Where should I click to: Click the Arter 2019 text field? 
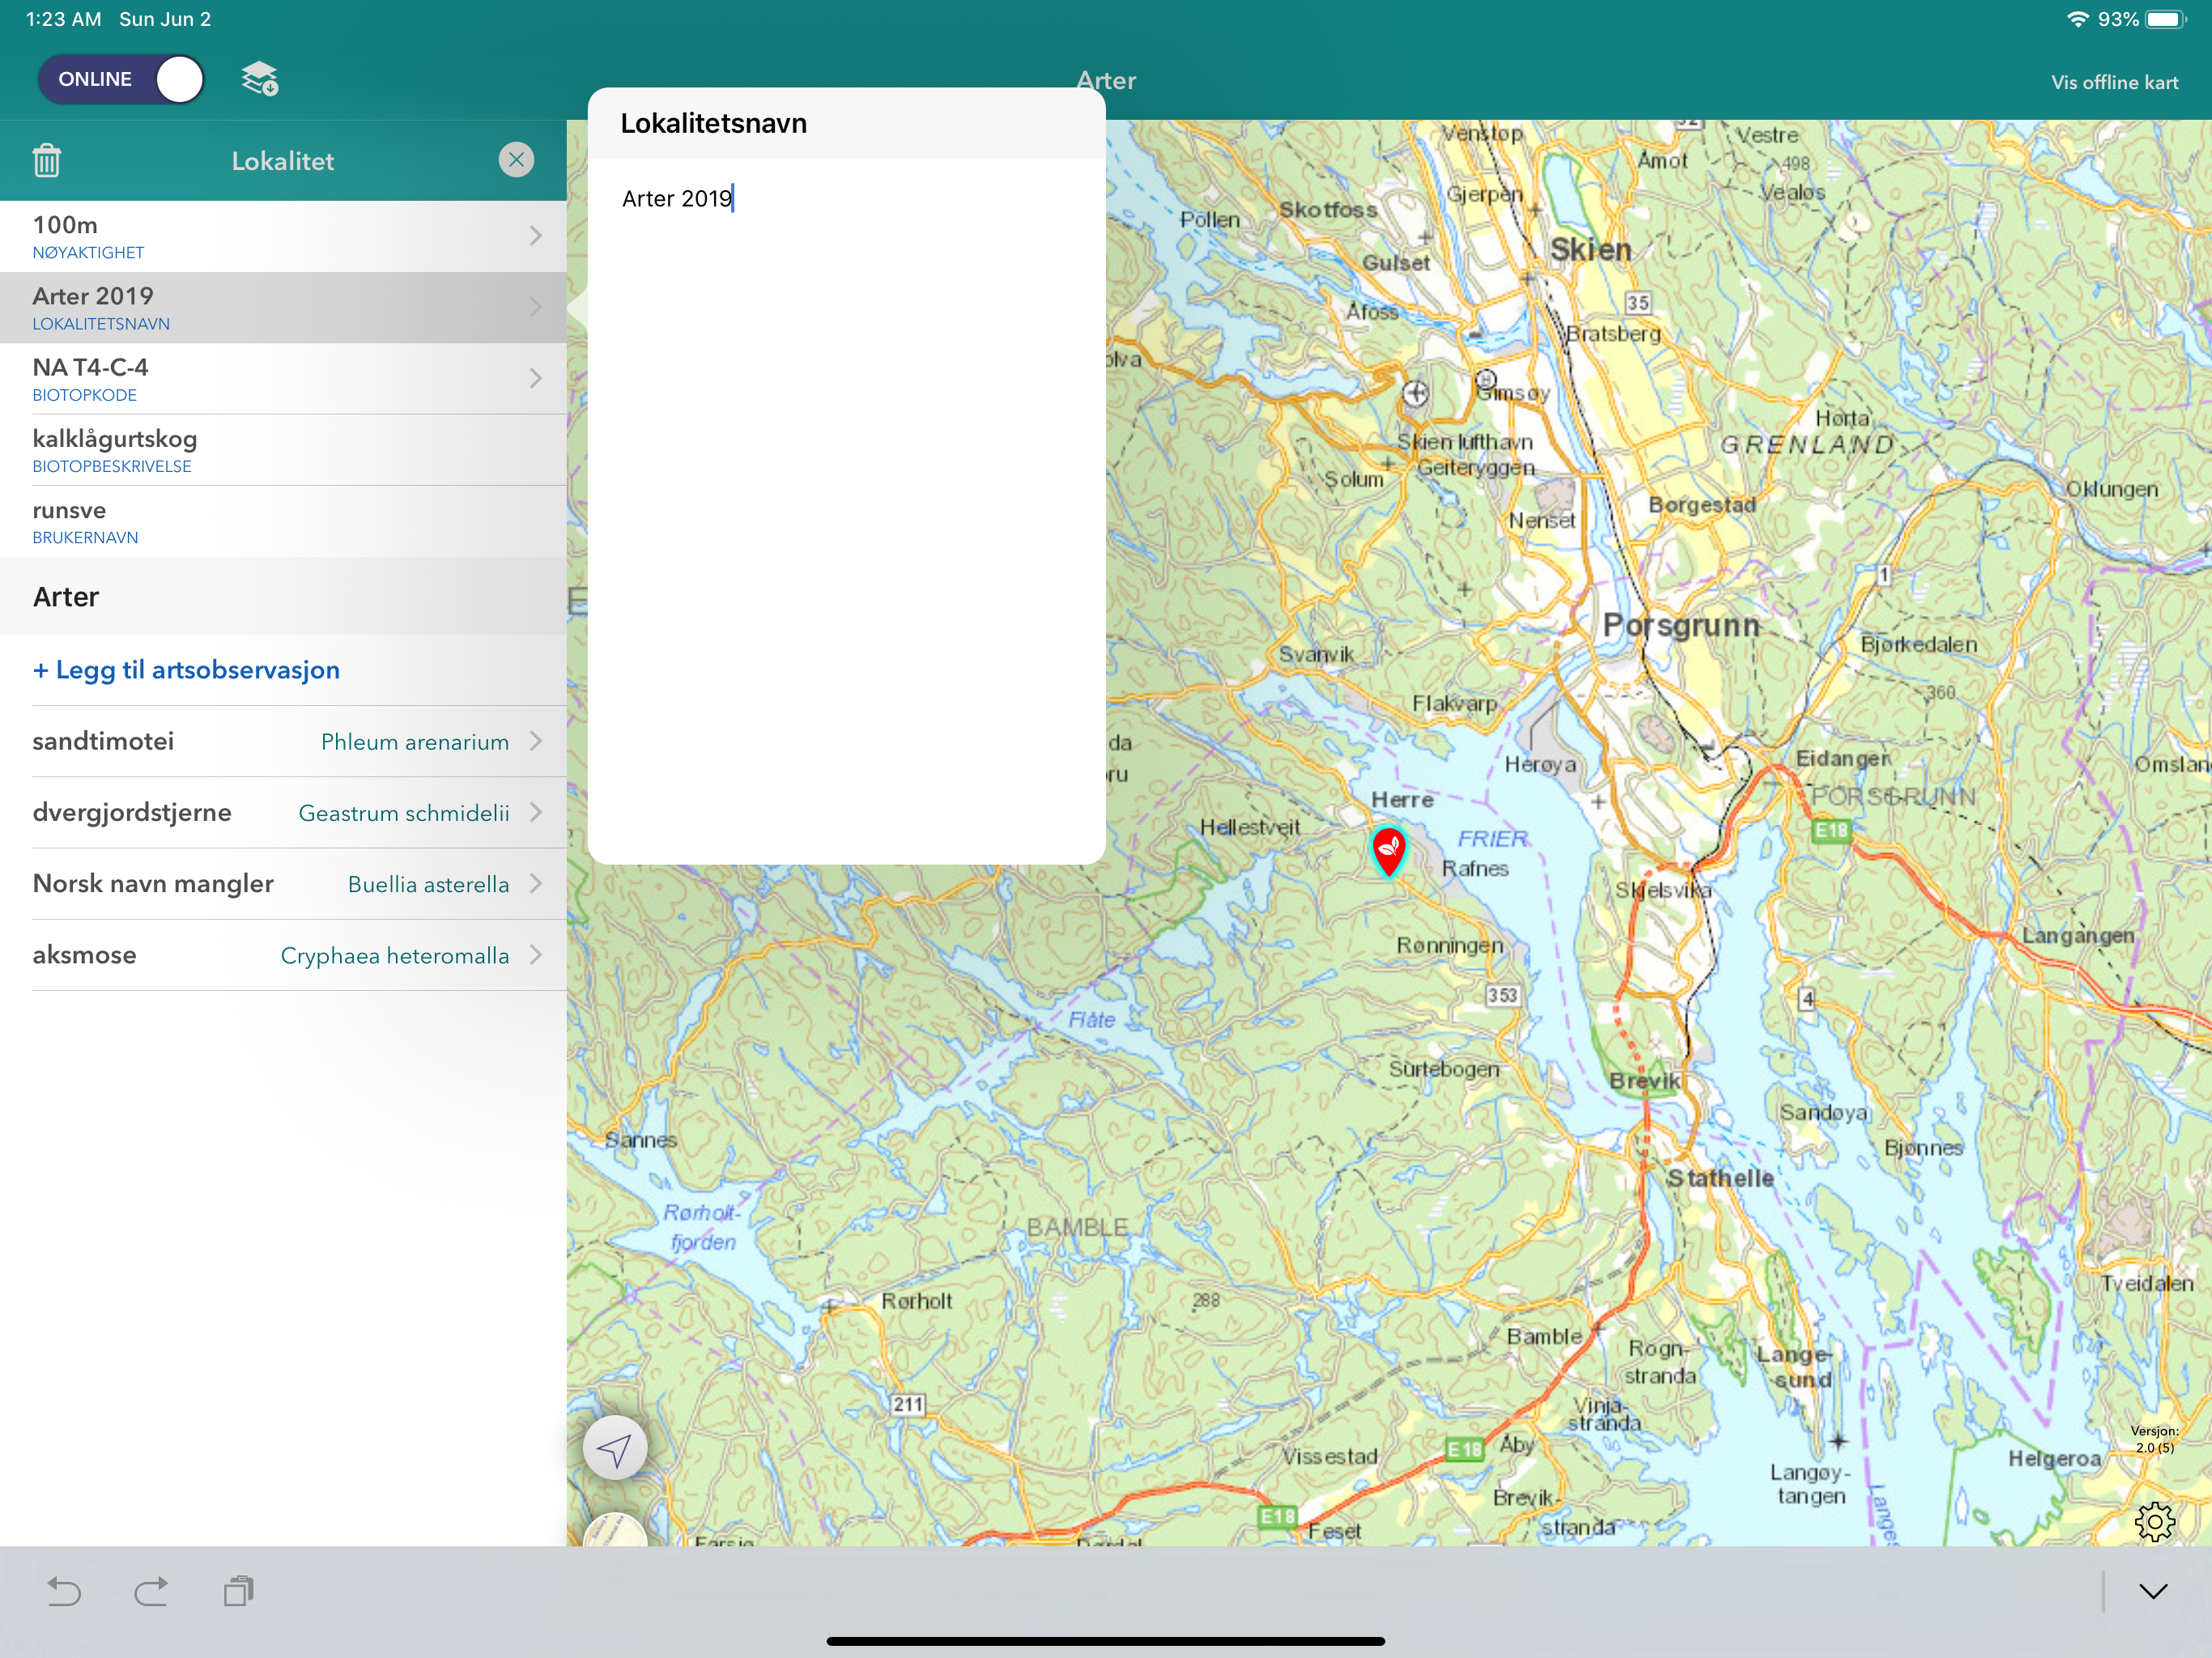click(846, 198)
